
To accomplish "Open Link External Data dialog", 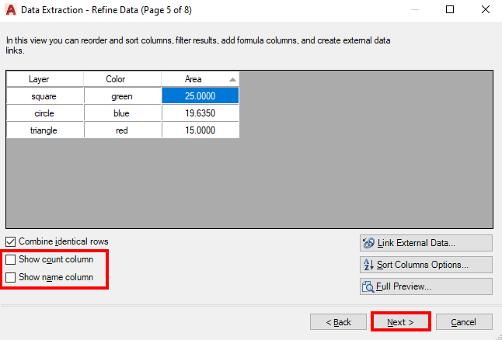I will point(426,243).
